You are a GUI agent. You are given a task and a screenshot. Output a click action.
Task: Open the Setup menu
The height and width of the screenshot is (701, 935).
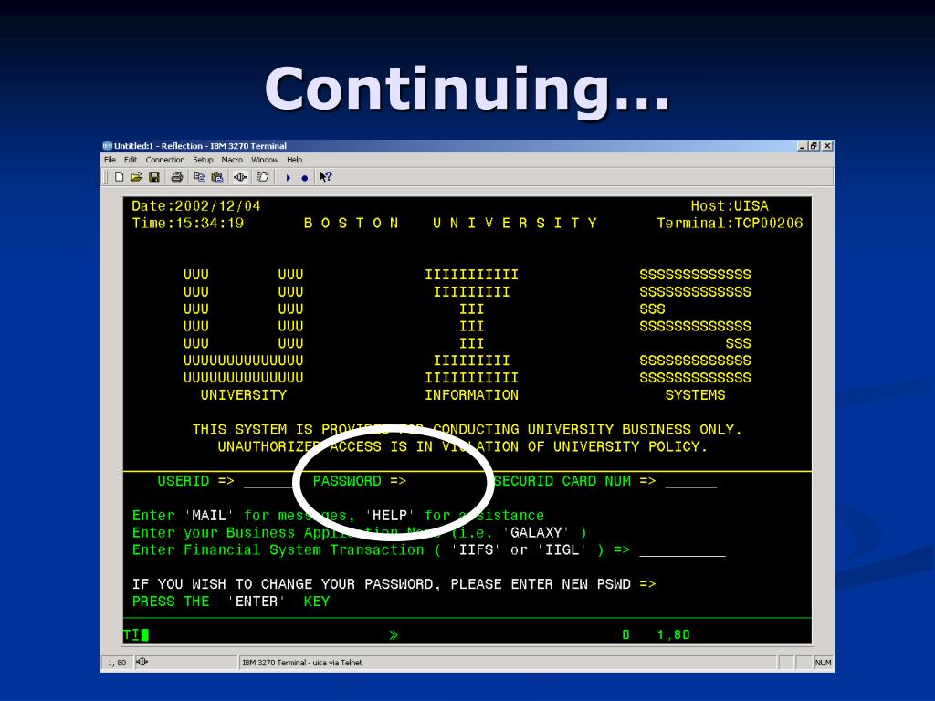[x=203, y=160]
